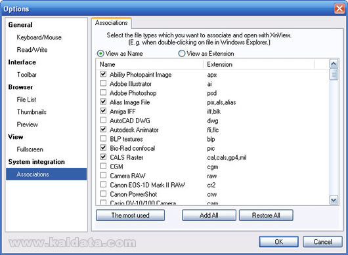This screenshot has height=255, width=348.
Task: Uncheck the Alias Image File checkbox
Action: pyautogui.click(x=103, y=102)
